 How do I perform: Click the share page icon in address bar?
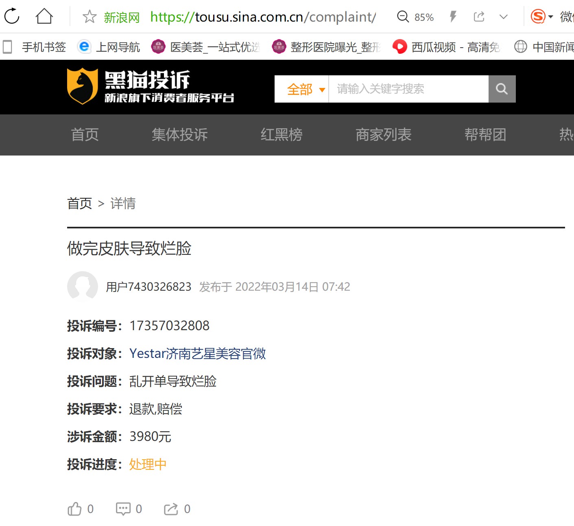[x=479, y=17]
